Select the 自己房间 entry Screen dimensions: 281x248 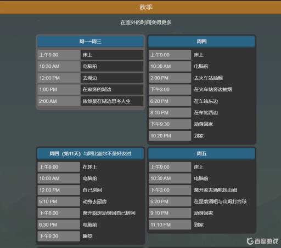(x=92, y=190)
